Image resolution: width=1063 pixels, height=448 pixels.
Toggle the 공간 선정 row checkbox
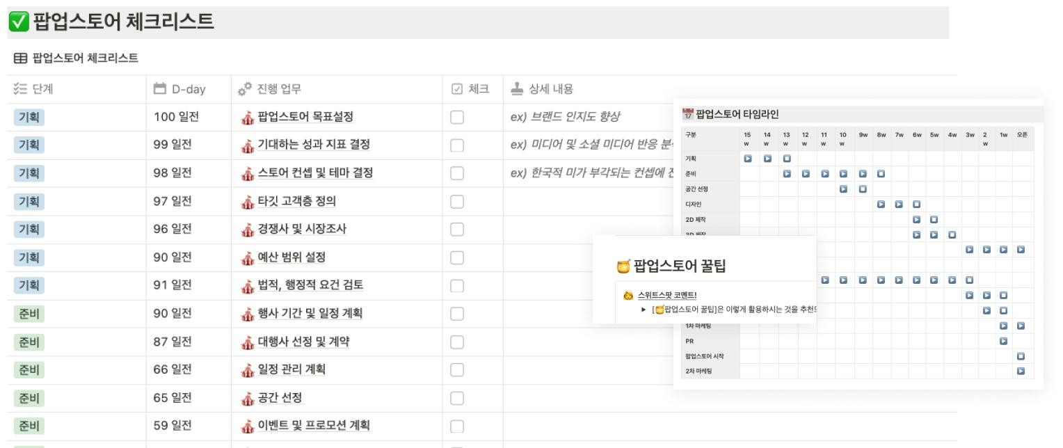coord(457,398)
